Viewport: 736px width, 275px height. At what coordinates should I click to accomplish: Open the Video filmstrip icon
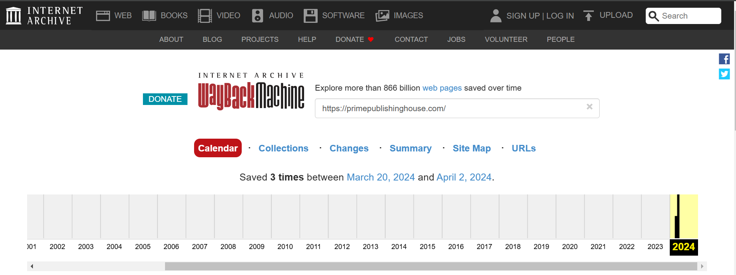click(x=205, y=15)
